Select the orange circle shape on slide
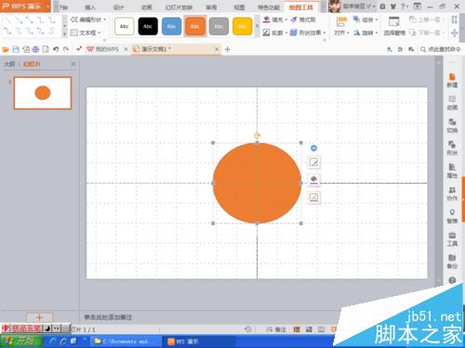Viewport: 465px width, 348px height. coord(257,183)
